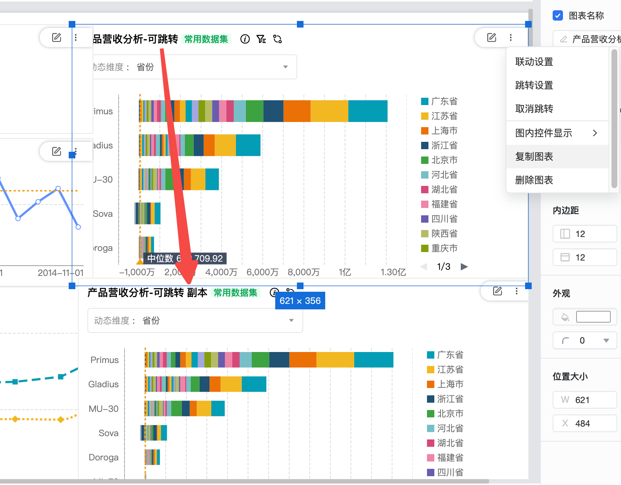Click the background fill bucket icon
This screenshot has height=485, width=621.
click(x=565, y=317)
